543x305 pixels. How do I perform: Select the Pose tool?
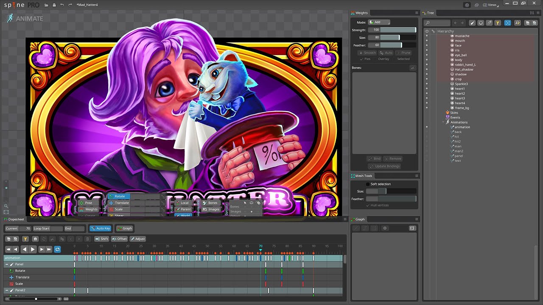coord(88,203)
